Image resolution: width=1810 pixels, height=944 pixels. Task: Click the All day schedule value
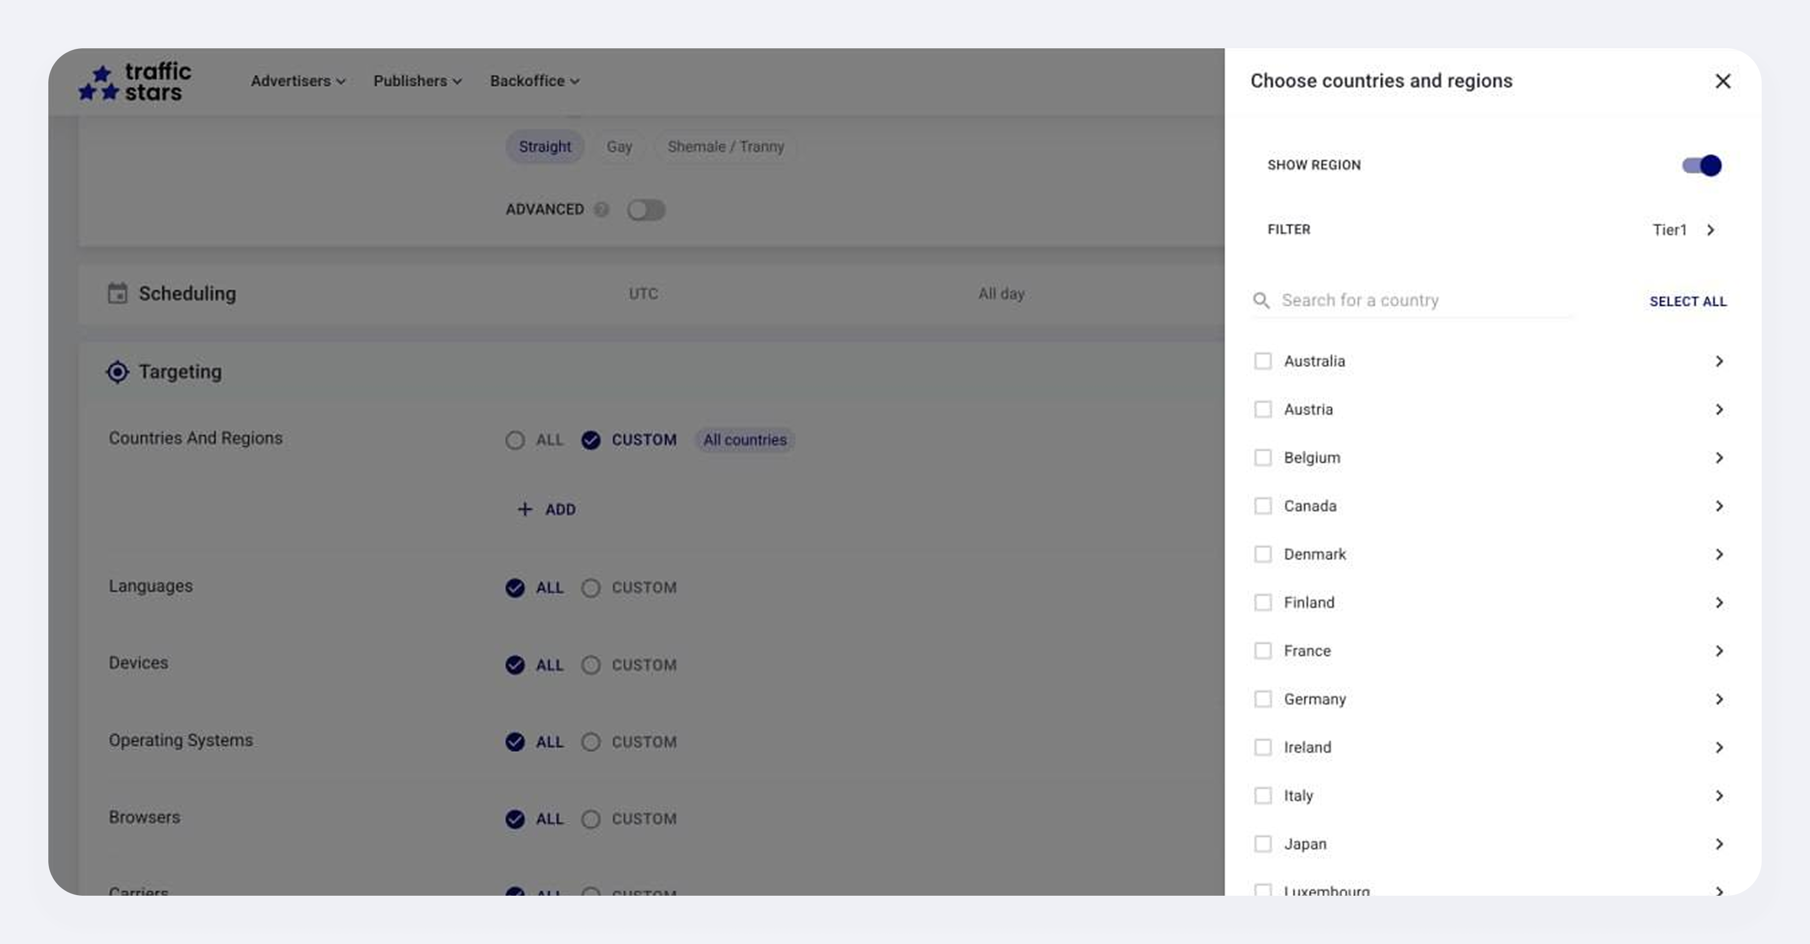(x=1001, y=294)
